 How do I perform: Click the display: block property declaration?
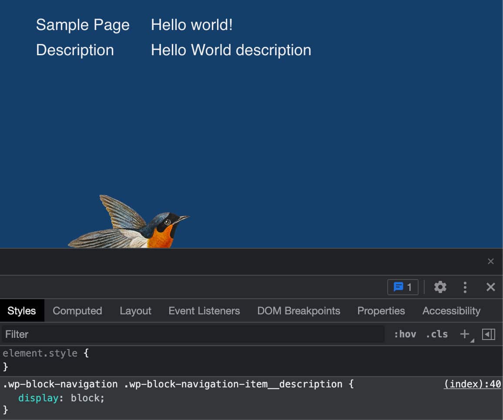click(x=60, y=398)
